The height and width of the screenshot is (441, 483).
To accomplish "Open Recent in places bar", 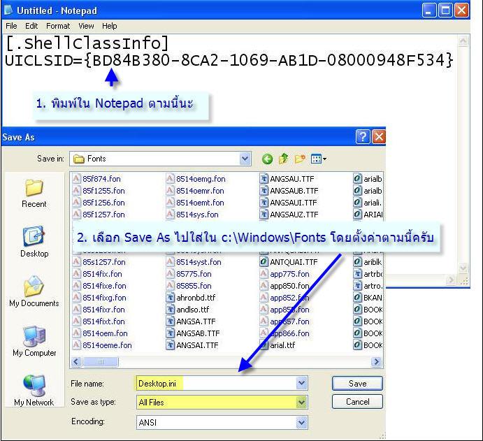I will coord(34,194).
